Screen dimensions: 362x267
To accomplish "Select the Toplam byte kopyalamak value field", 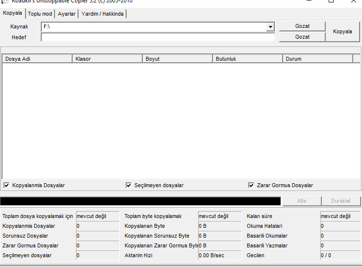I will coord(220,216).
